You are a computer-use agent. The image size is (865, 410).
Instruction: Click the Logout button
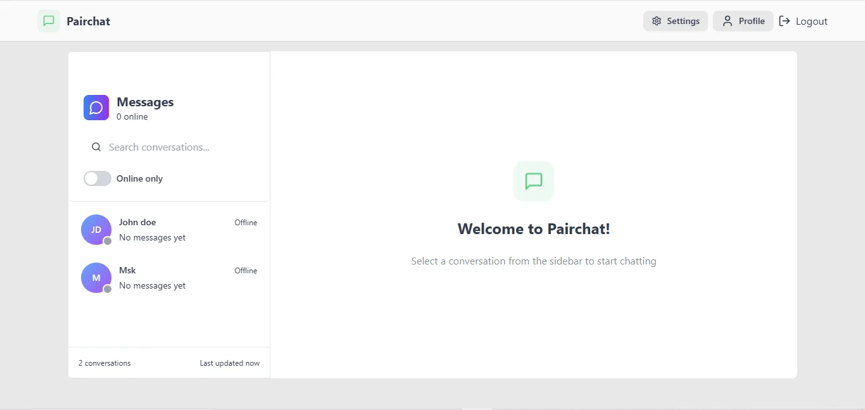803,21
